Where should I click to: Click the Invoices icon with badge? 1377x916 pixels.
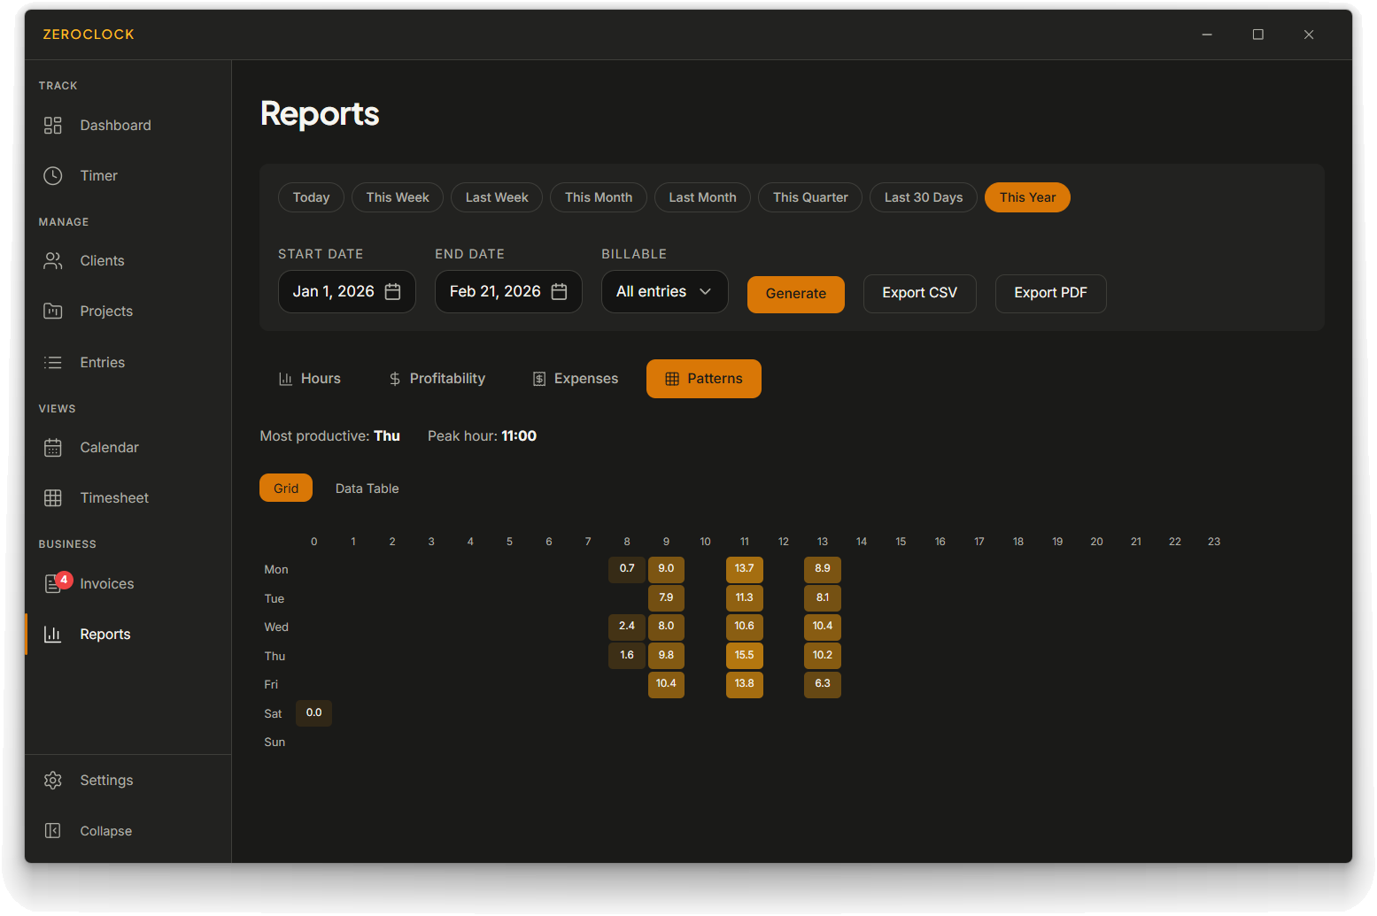[x=54, y=584]
